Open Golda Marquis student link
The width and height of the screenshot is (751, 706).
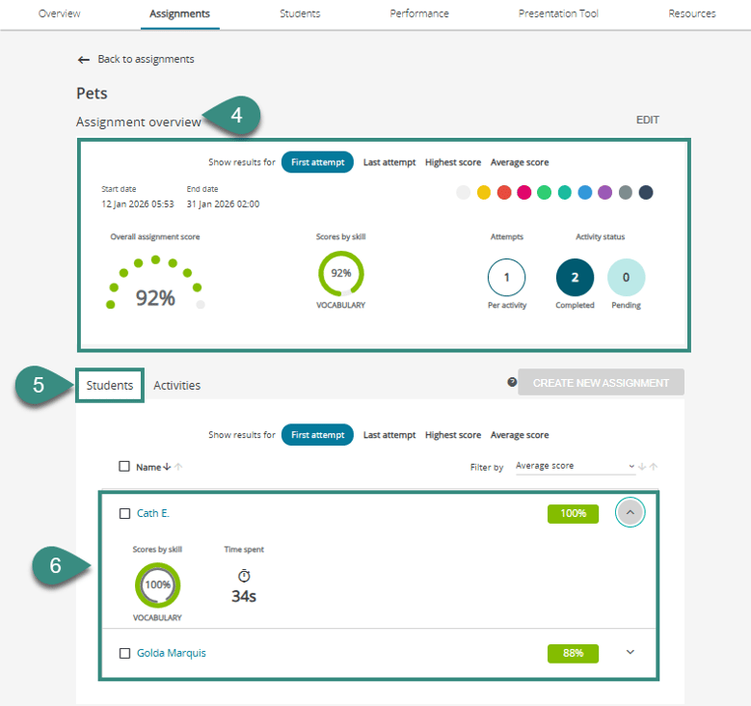pyautogui.click(x=172, y=653)
